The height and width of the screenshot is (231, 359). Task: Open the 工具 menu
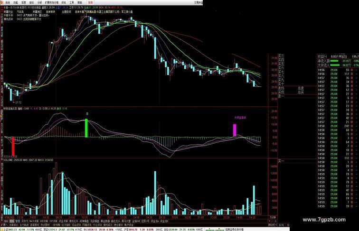tap(72, 2)
